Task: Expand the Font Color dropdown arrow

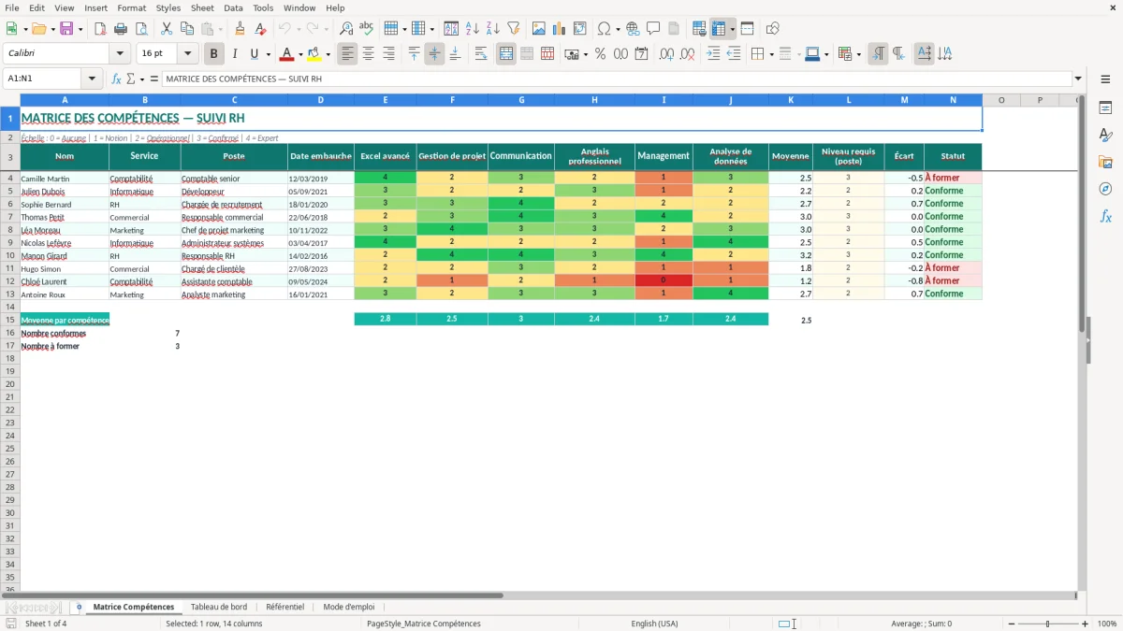Action: (x=300, y=54)
